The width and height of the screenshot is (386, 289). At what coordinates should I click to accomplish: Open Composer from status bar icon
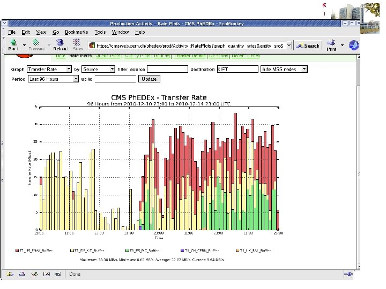click(x=34, y=274)
